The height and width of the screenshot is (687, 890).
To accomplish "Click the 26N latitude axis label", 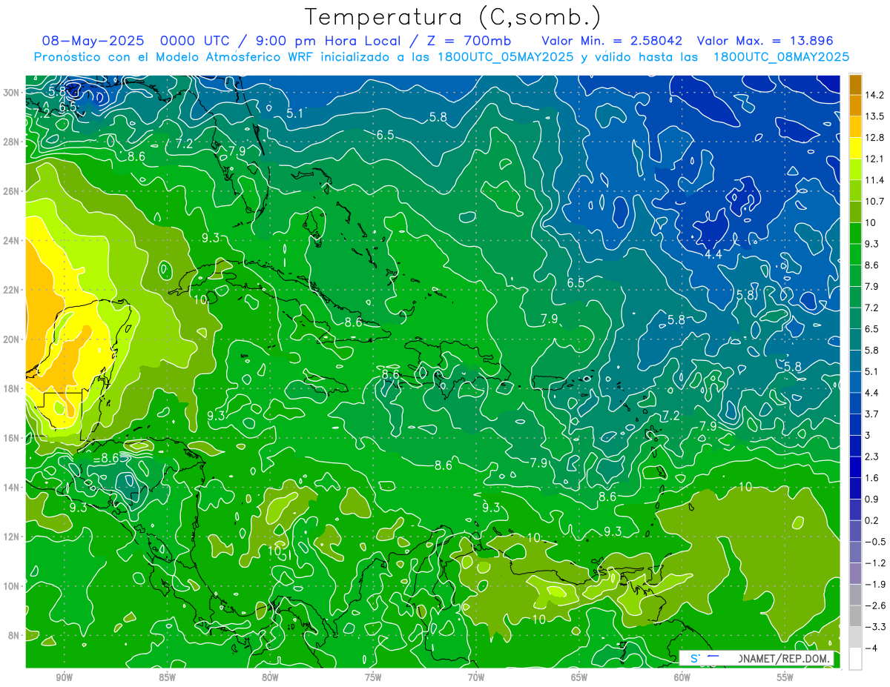I will coord(10,191).
